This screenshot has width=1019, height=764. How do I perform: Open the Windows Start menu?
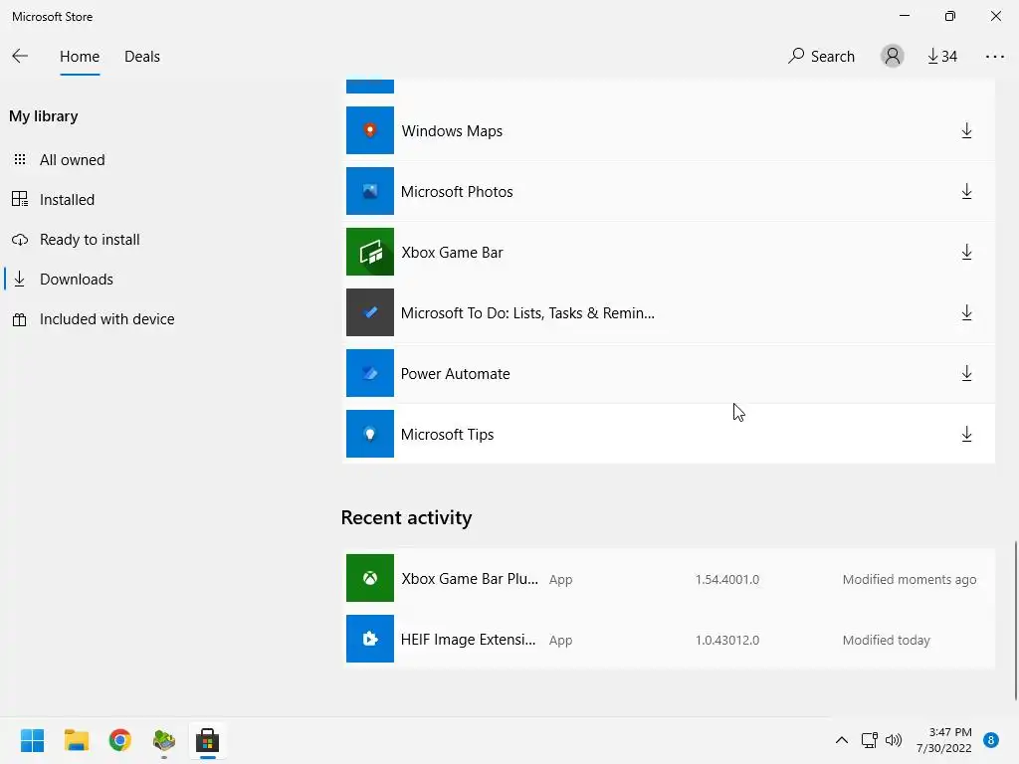pyautogui.click(x=33, y=740)
